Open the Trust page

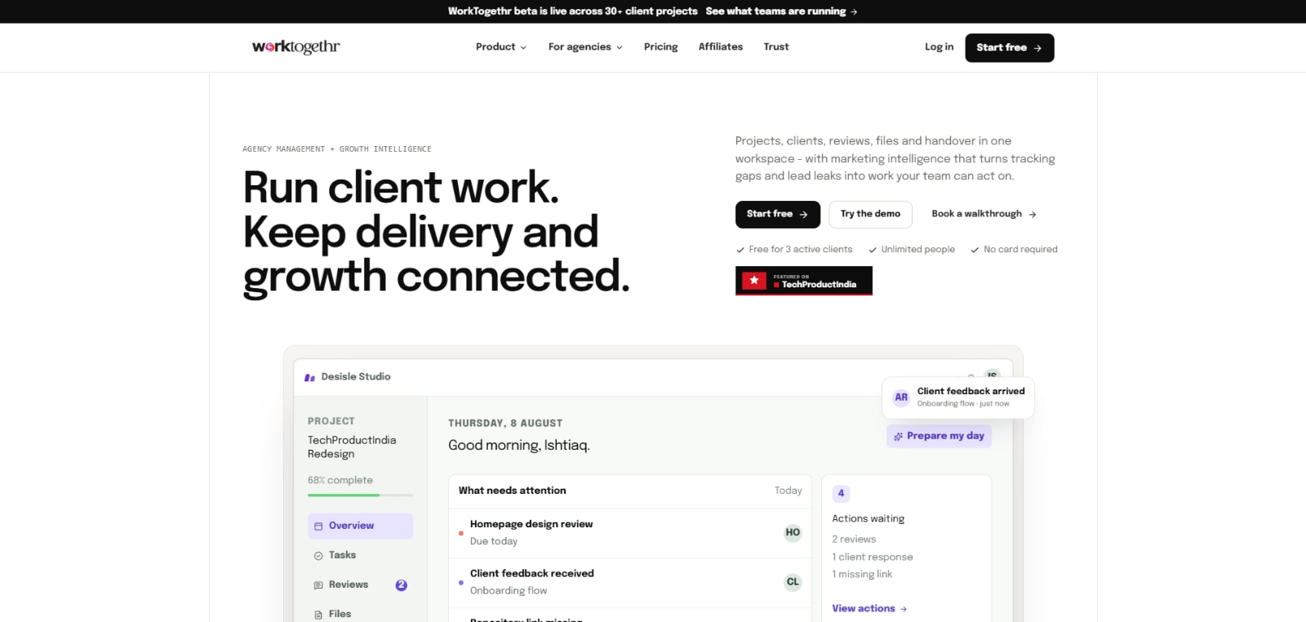(x=776, y=47)
